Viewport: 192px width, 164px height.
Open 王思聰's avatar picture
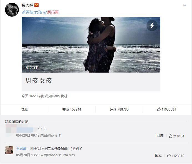(9, 150)
